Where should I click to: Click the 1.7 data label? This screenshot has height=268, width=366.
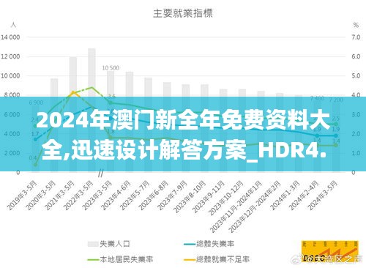pyautogui.click(x=35, y=134)
